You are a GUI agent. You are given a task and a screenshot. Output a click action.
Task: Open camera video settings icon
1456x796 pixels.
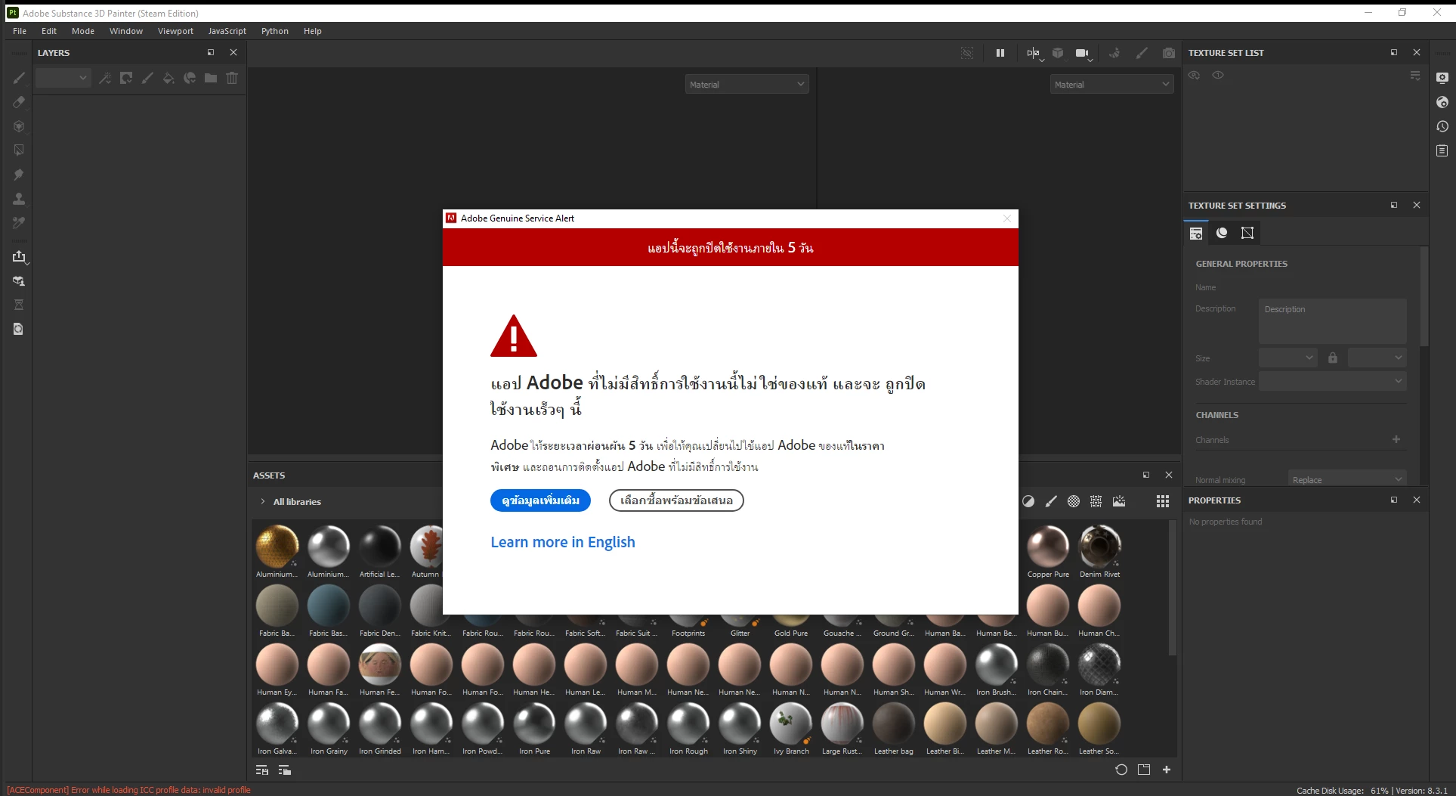click(1083, 53)
